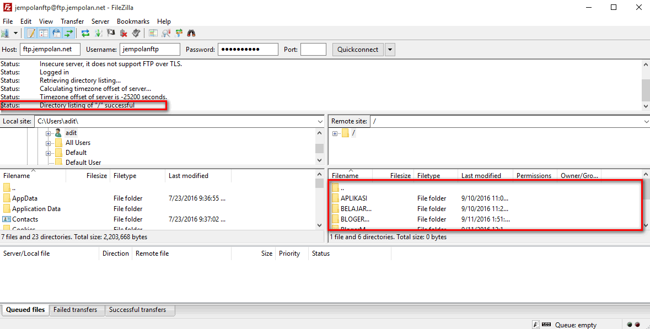This screenshot has width=650, height=329.
Task: Open the Remote site path dropdown
Action: (x=646, y=121)
